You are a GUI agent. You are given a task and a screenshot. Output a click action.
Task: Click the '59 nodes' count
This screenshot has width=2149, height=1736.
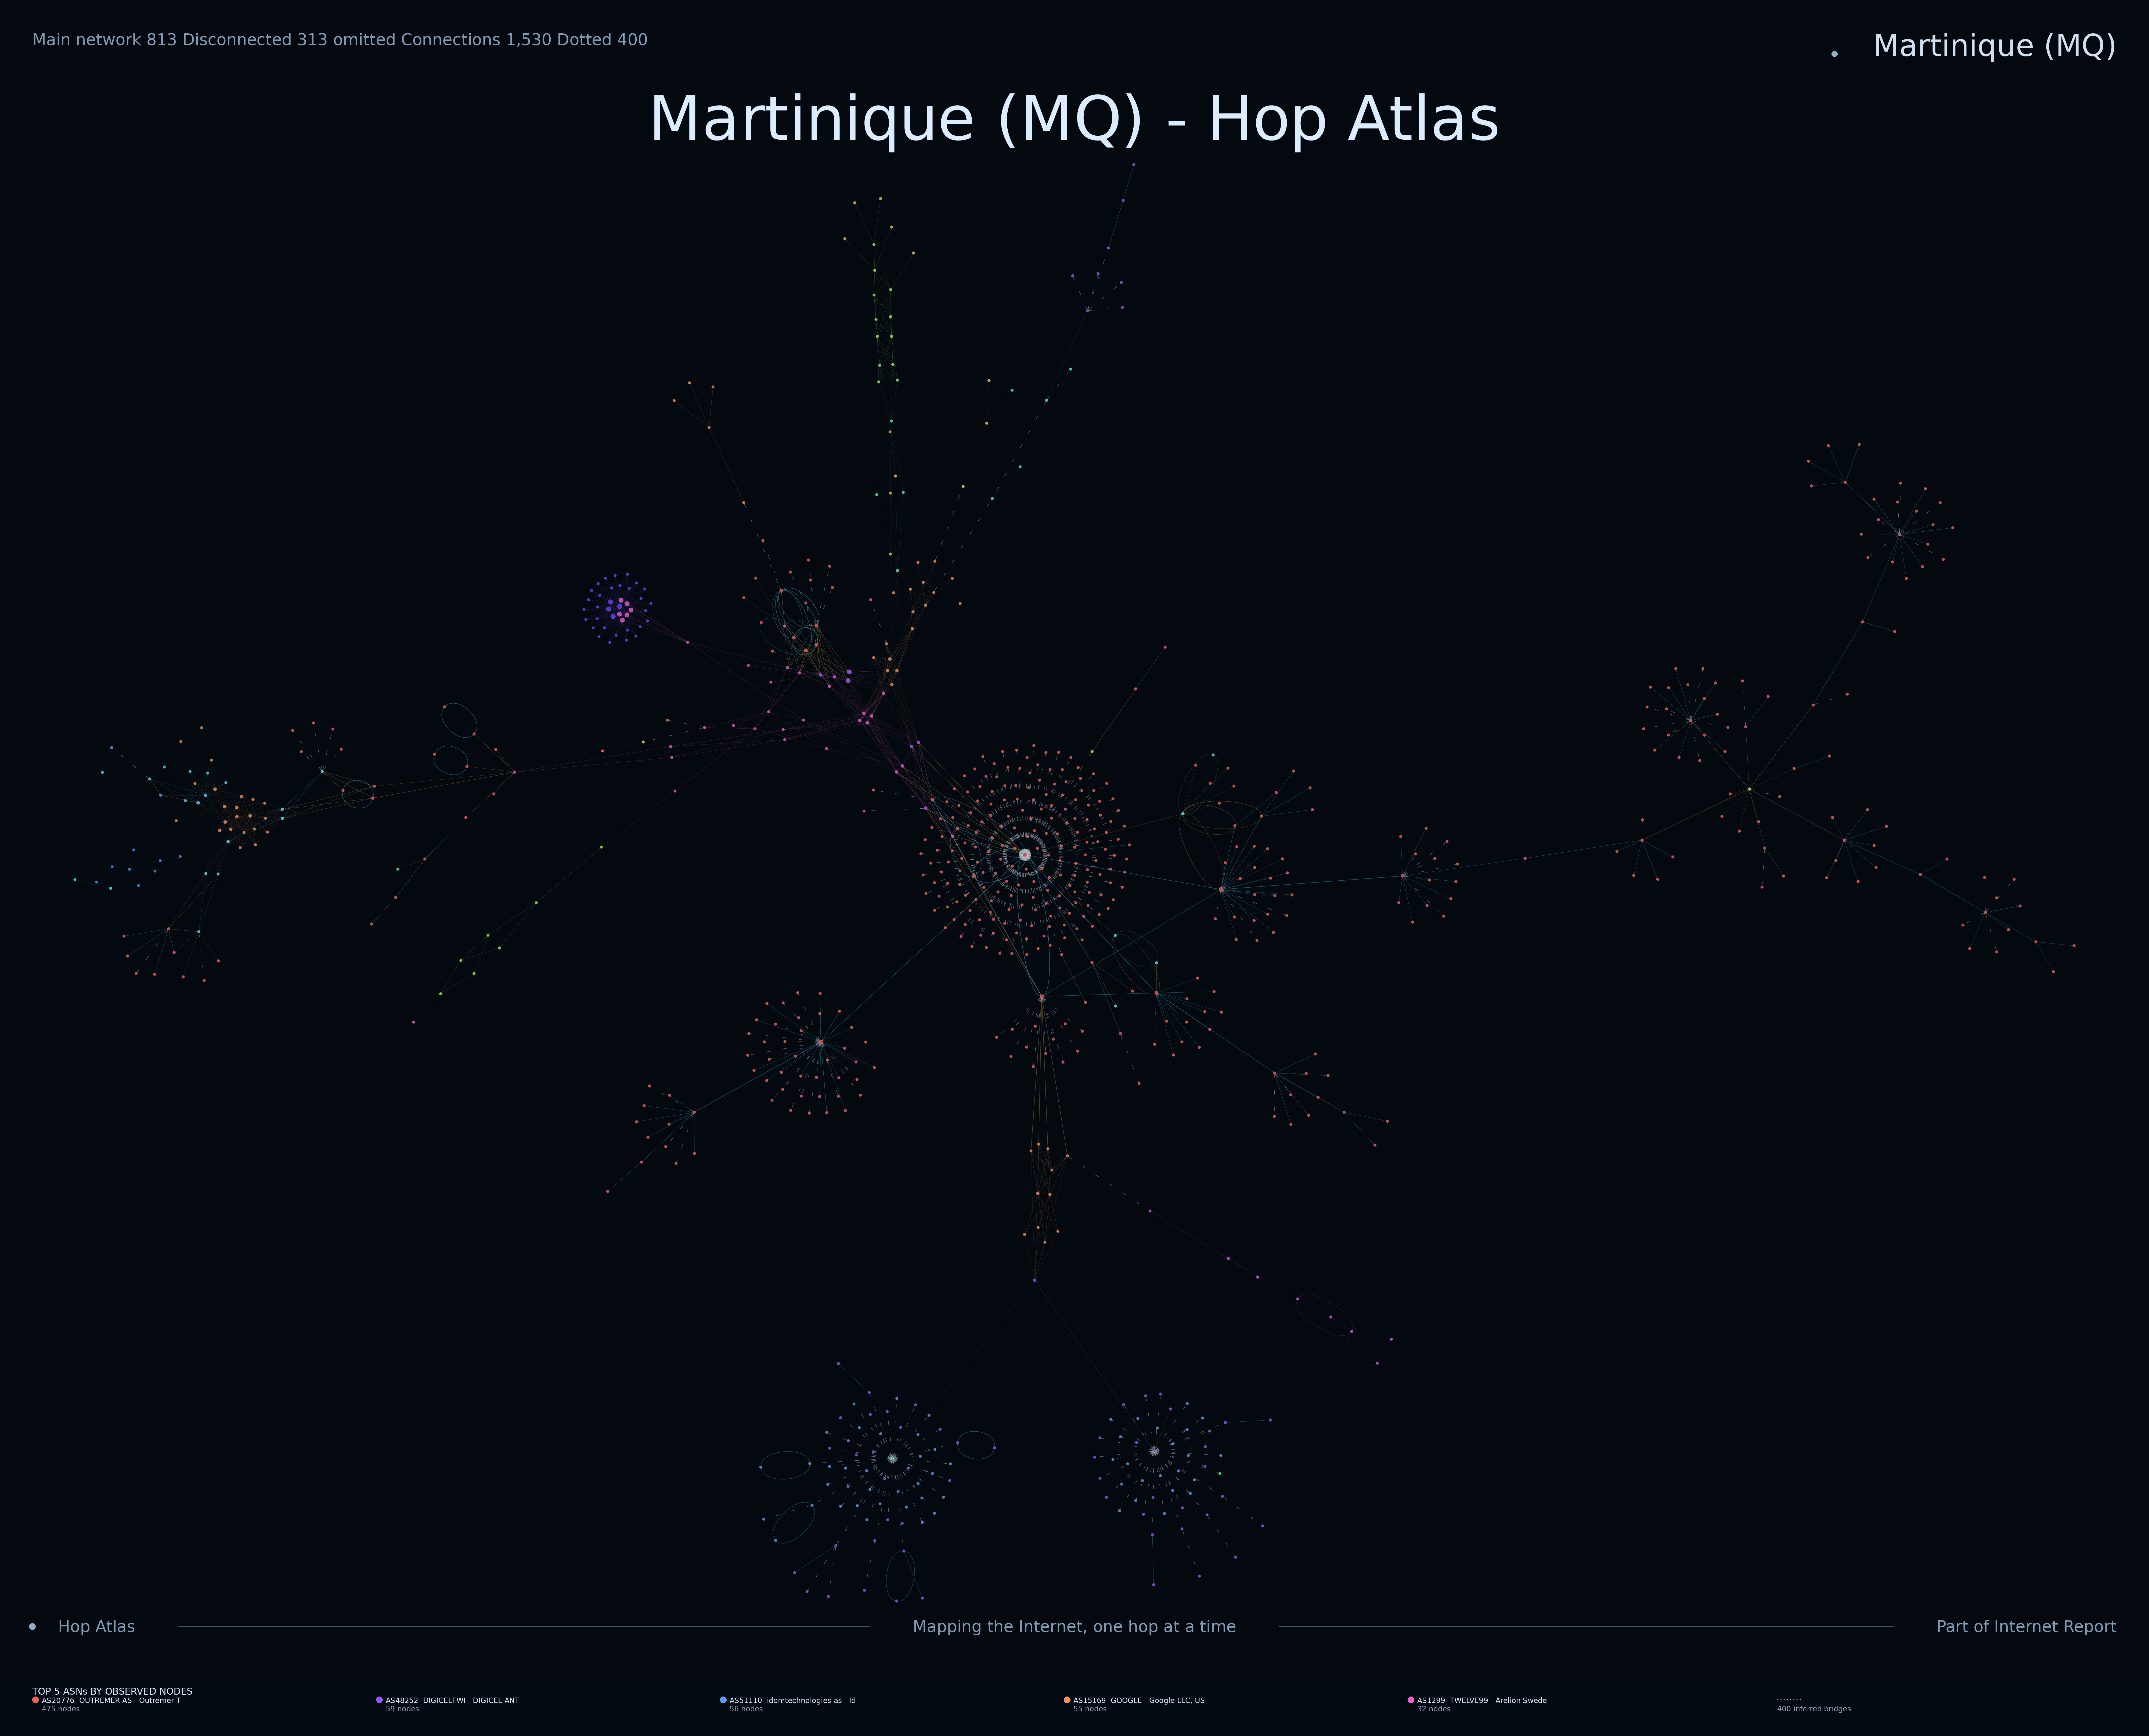tap(402, 1709)
